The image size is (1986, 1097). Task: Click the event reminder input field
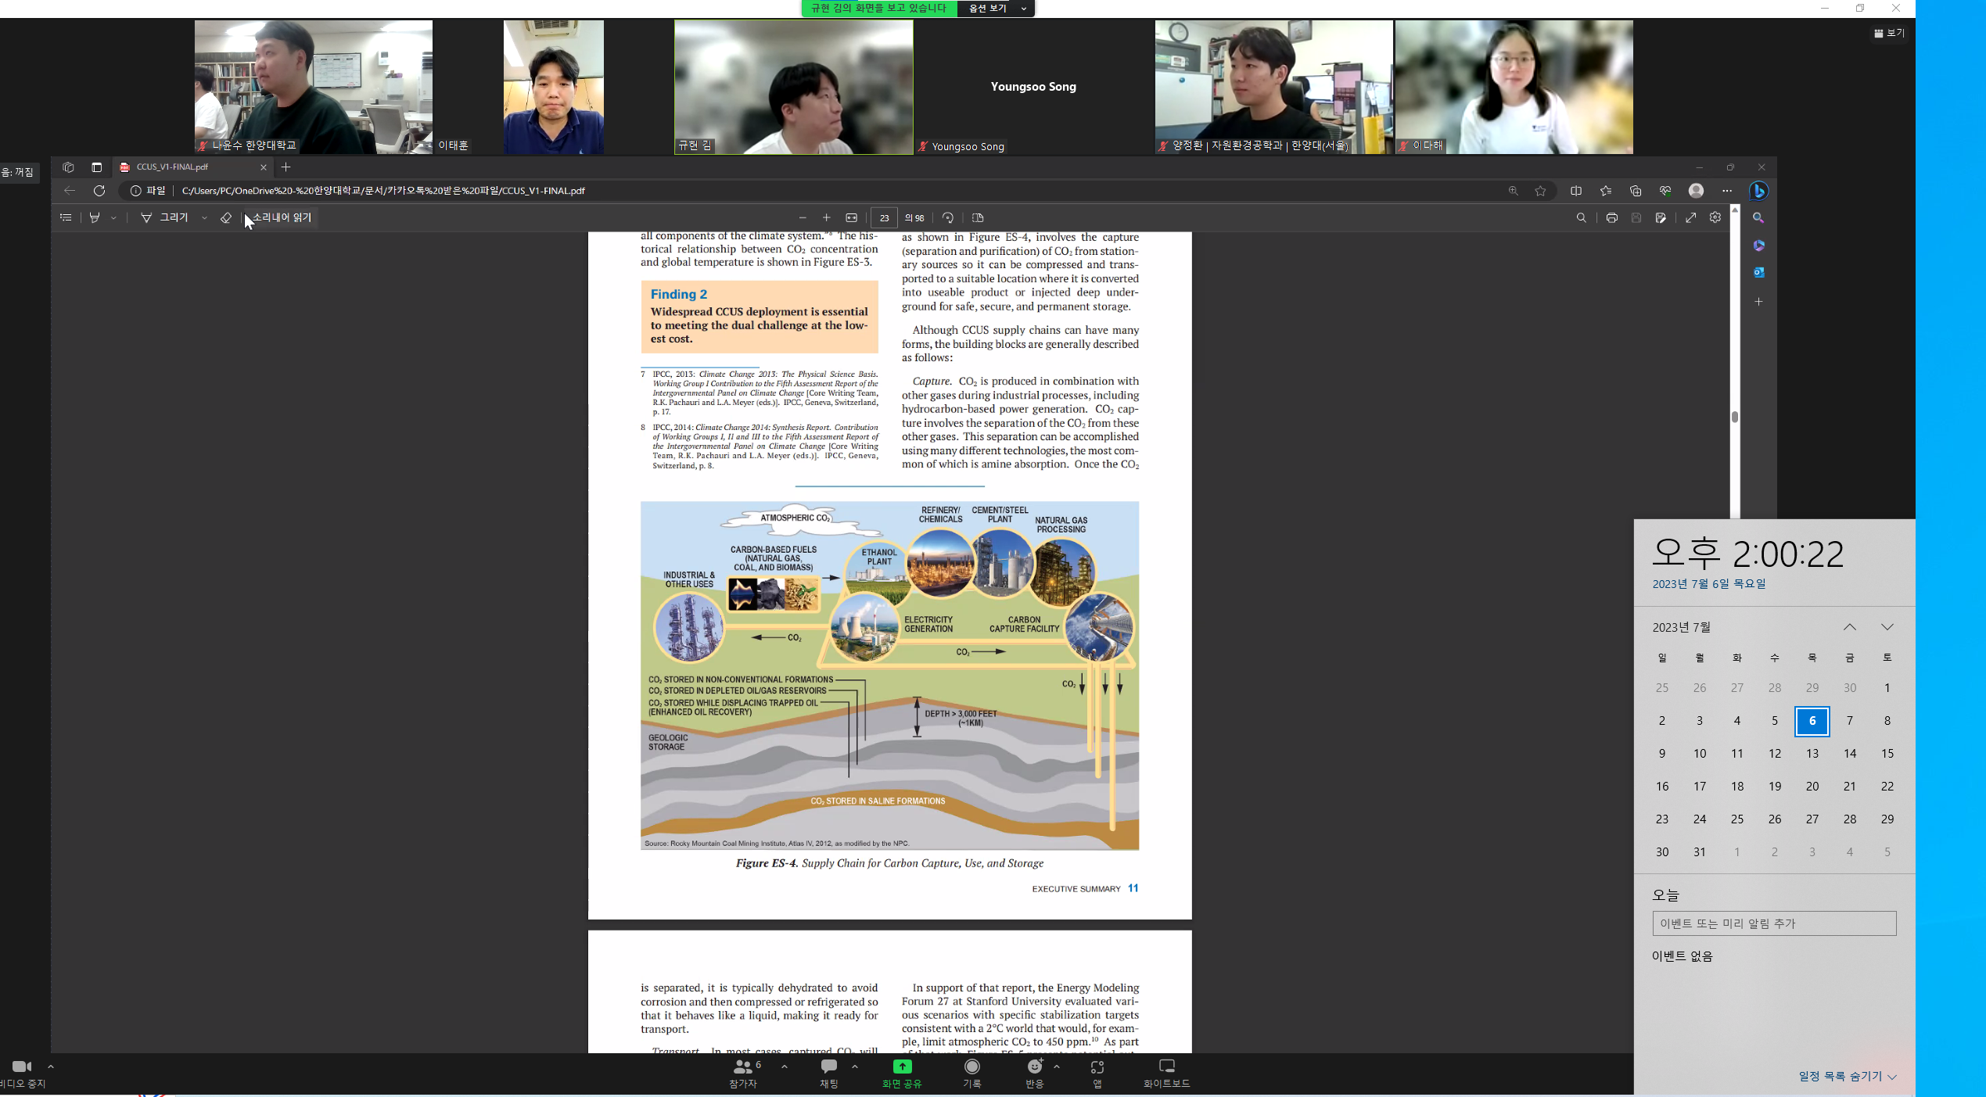point(1773,923)
